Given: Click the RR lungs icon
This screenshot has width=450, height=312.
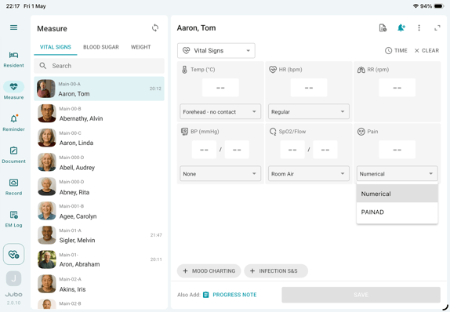Looking at the screenshot, I should 361,70.
